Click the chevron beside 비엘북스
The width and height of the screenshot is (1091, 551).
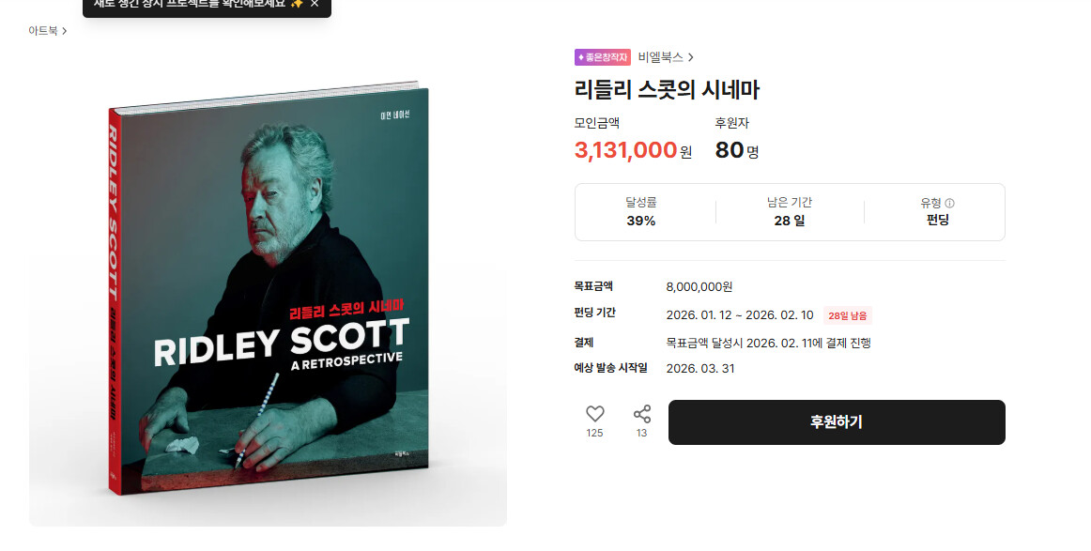[x=690, y=57]
